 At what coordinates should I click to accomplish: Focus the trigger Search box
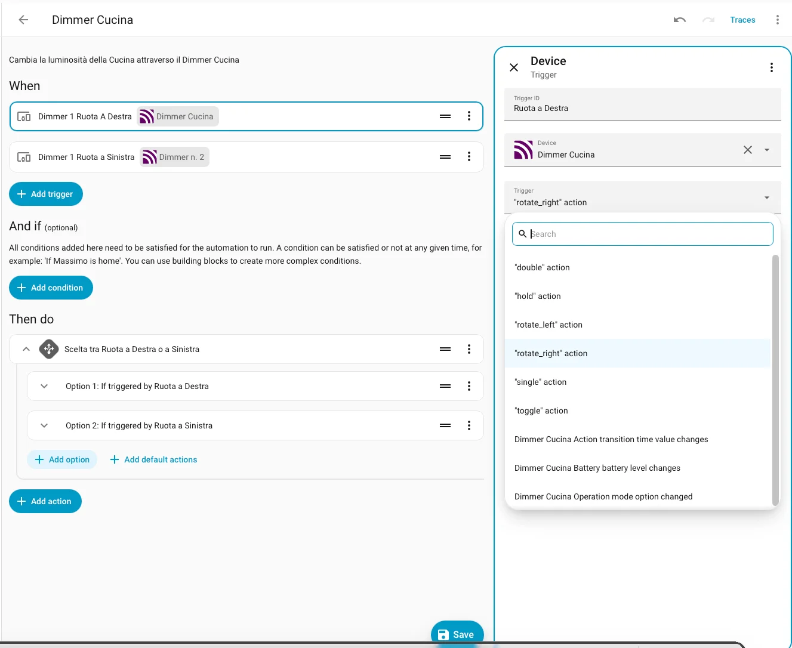(643, 234)
